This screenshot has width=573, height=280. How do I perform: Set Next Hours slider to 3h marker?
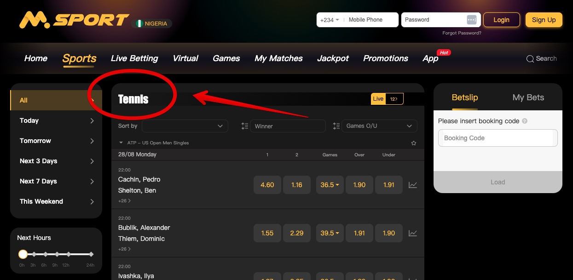(35, 254)
